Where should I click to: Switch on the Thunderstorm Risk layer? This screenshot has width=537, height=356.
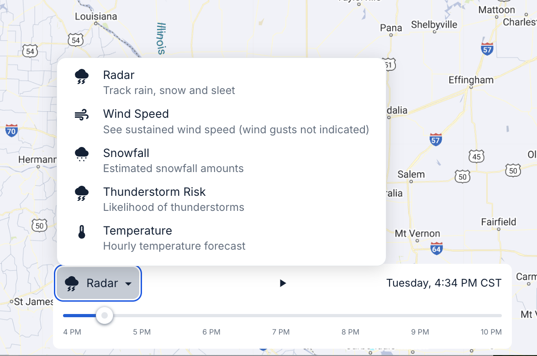[154, 192]
